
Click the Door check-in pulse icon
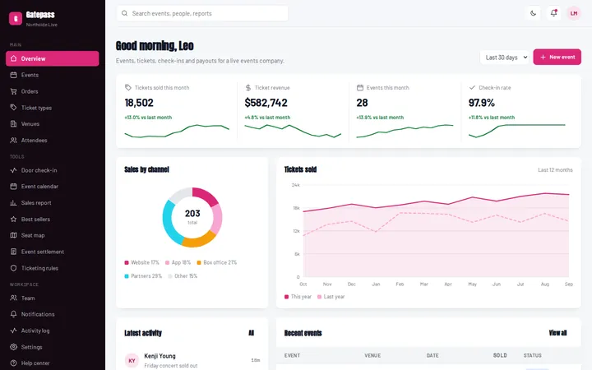(x=14, y=170)
